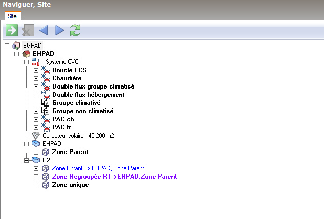
Task: Expand the Zone unique node
Action: pos(36,185)
